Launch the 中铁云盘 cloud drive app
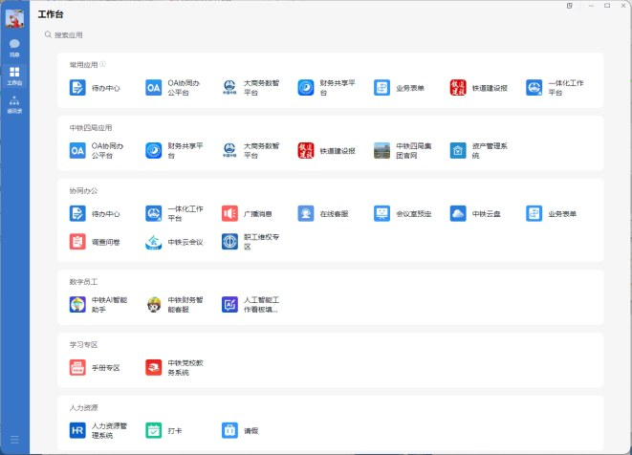The width and height of the screenshot is (632, 455). (x=458, y=213)
